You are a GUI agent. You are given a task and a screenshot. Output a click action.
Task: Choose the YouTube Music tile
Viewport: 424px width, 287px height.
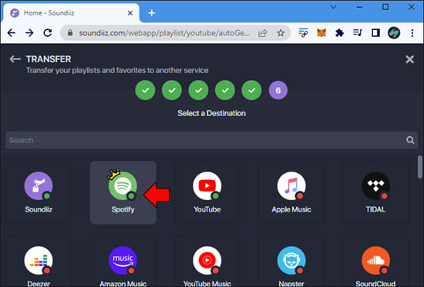[207, 262]
